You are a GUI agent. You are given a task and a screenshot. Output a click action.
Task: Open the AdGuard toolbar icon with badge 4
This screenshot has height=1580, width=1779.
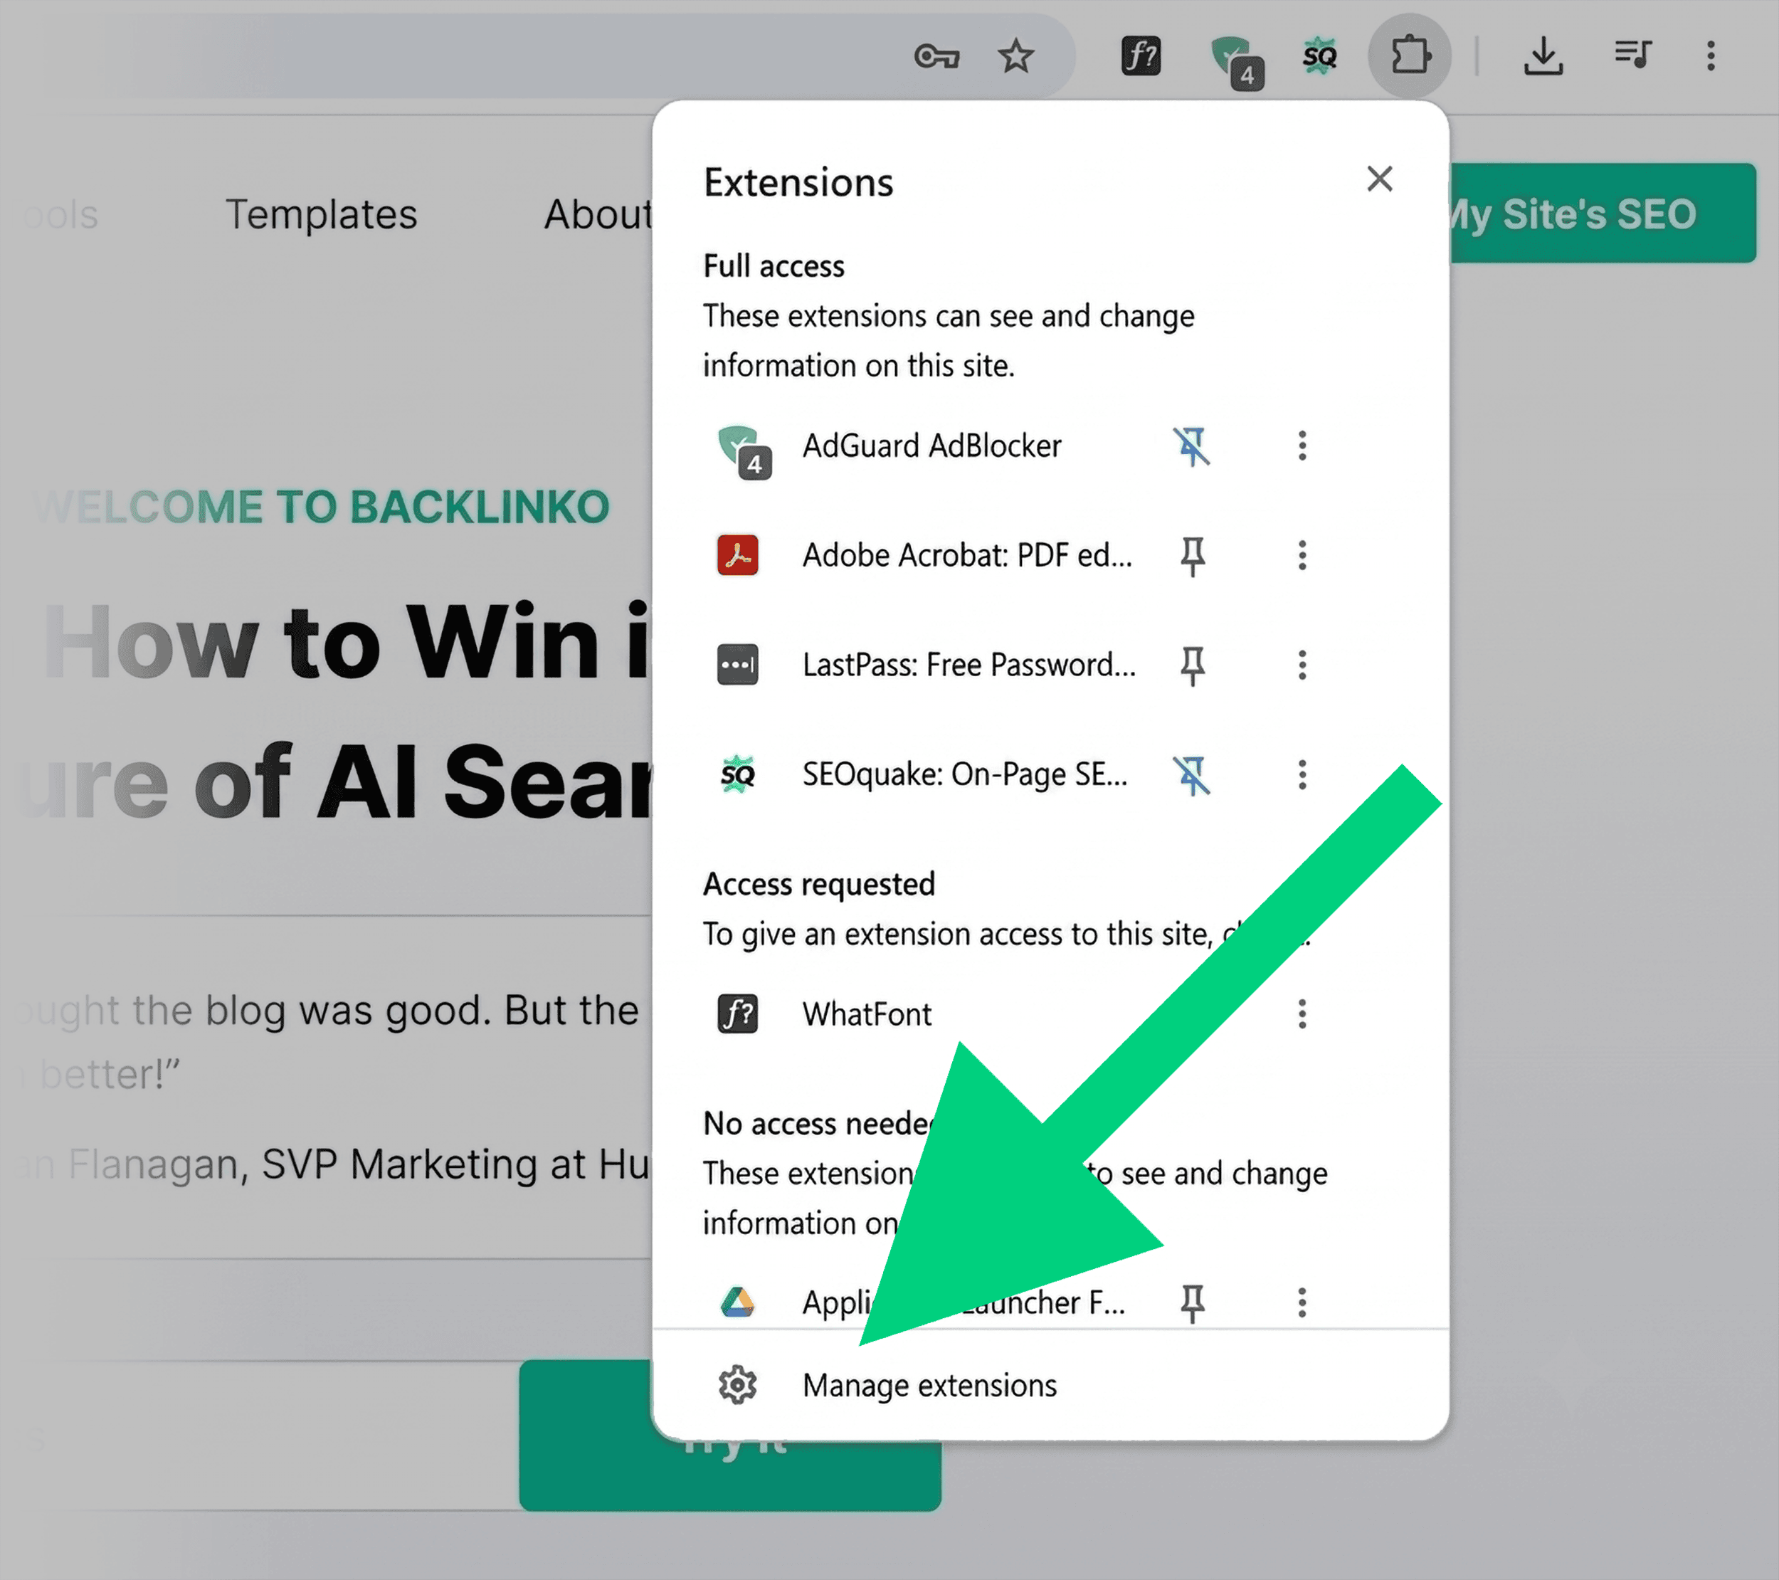[x=1237, y=61]
